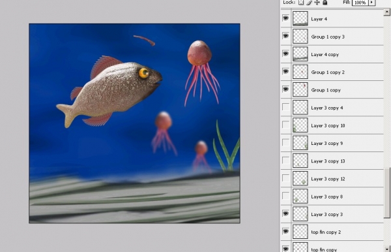Select the 'Group 1 copy 2' layer name
This screenshot has height=252, width=391.
pyautogui.click(x=328, y=72)
